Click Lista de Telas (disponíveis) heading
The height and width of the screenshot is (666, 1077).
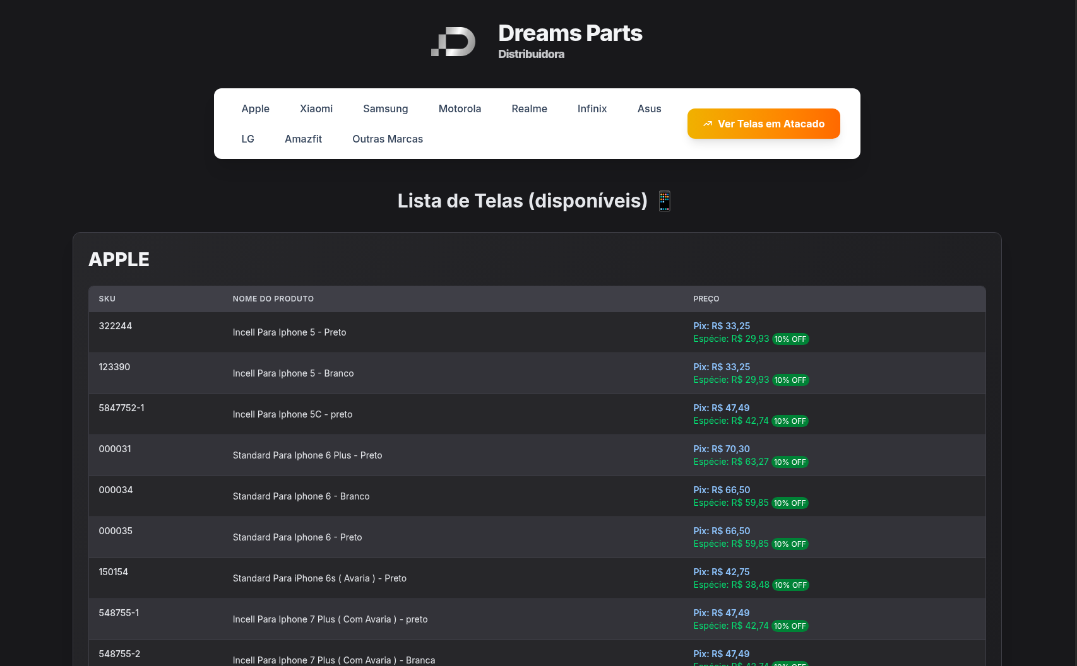523,201
